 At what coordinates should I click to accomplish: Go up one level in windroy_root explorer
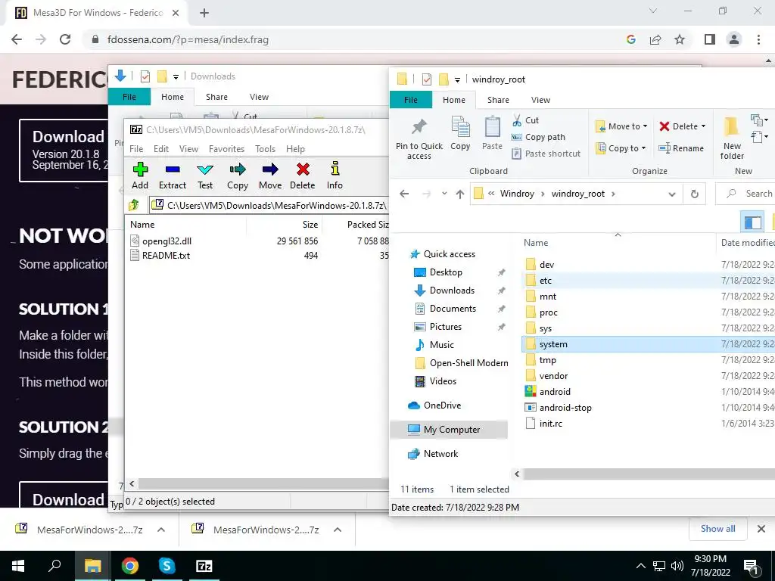point(460,194)
